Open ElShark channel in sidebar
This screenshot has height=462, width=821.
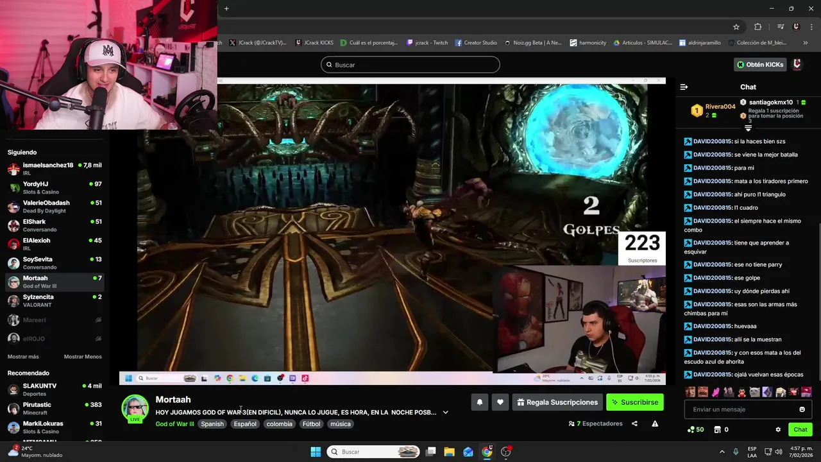[x=55, y=226]
